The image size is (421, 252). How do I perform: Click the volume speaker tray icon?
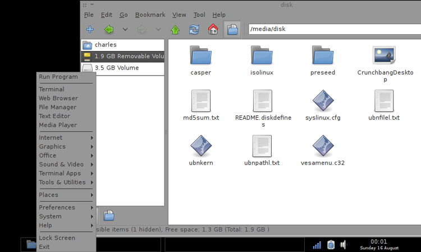point(344,245)
